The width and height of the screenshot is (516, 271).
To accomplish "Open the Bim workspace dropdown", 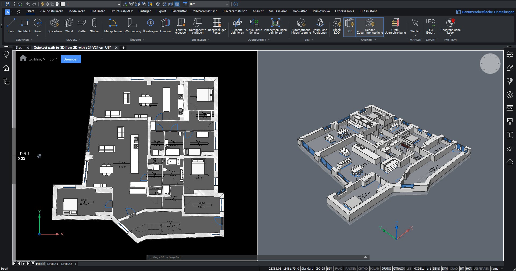I will (x=227, y=4).
